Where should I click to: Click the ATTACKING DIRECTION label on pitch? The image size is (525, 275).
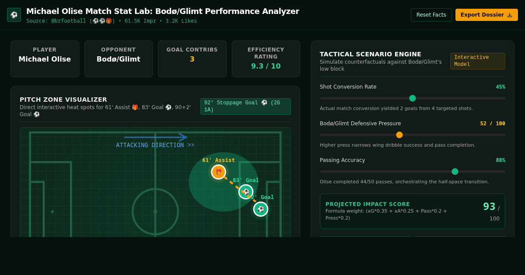[155, 145]
